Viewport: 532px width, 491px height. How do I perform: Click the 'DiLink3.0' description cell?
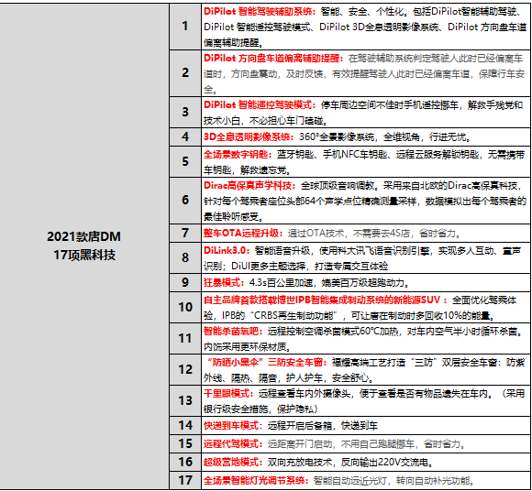[366, 257]
